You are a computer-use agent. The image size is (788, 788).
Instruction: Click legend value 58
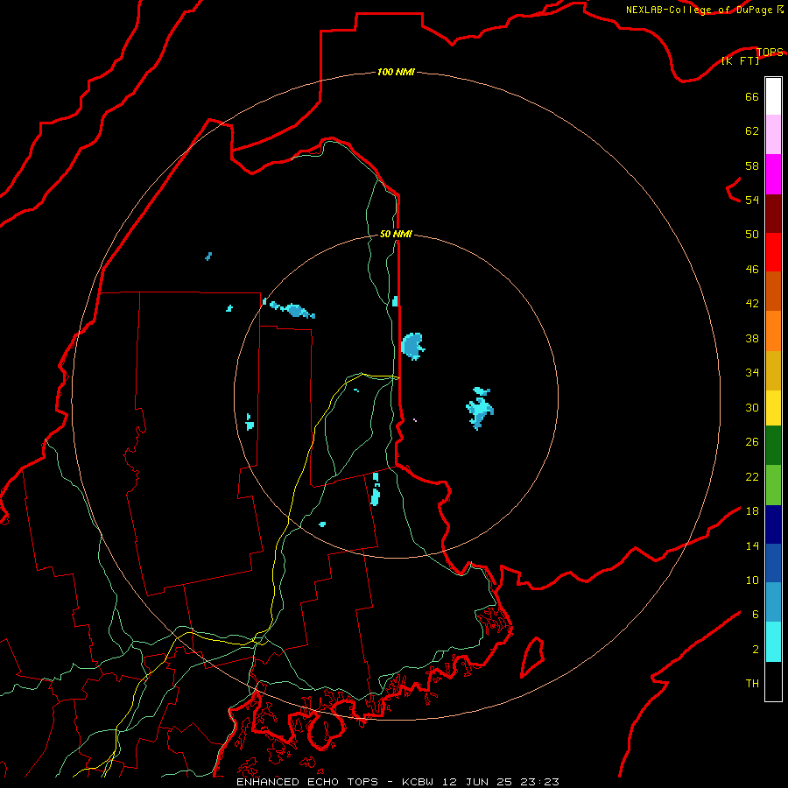pyautogui.click(x=752, y=165)
